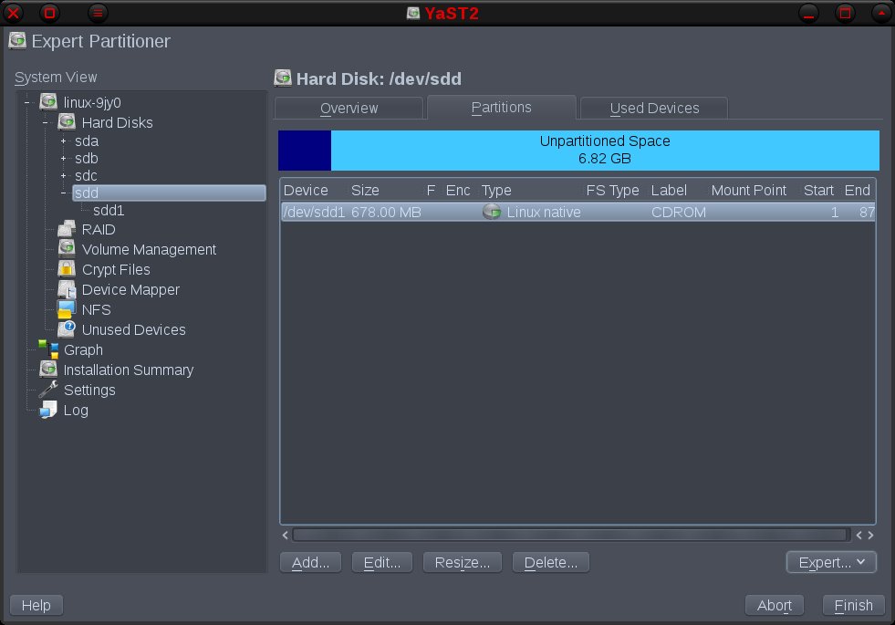Click the Hard Disks drive icon
Image resolution: width=895 pixels, height=625 pixels.
pyautogui.click(x=67, y=122)
